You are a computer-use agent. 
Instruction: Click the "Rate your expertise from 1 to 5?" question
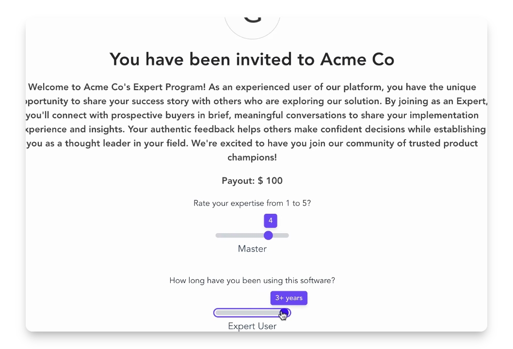252,203
